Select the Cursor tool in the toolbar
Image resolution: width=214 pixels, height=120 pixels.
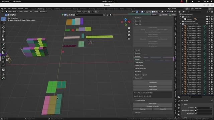[x=3, y=23]
